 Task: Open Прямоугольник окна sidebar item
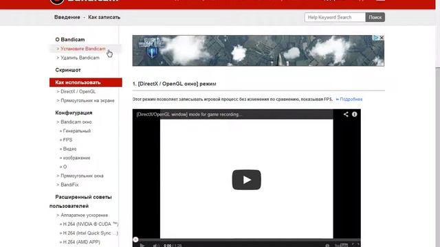(x=82, y=176)
